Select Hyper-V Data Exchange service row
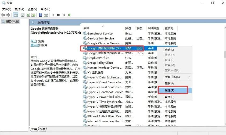 120,77
